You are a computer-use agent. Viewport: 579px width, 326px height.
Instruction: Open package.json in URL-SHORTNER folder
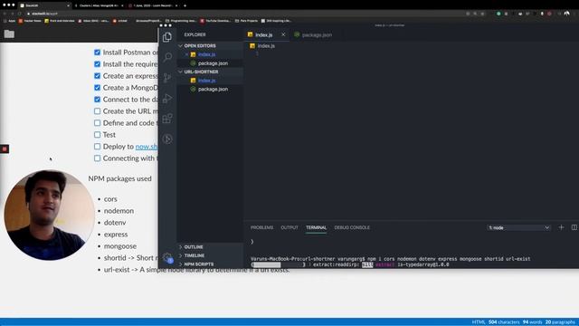213,89
